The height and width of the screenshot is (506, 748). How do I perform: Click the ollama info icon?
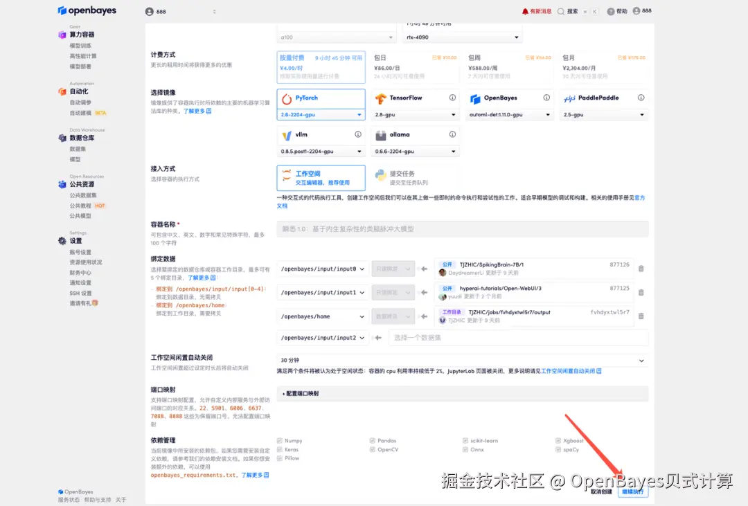452,134
